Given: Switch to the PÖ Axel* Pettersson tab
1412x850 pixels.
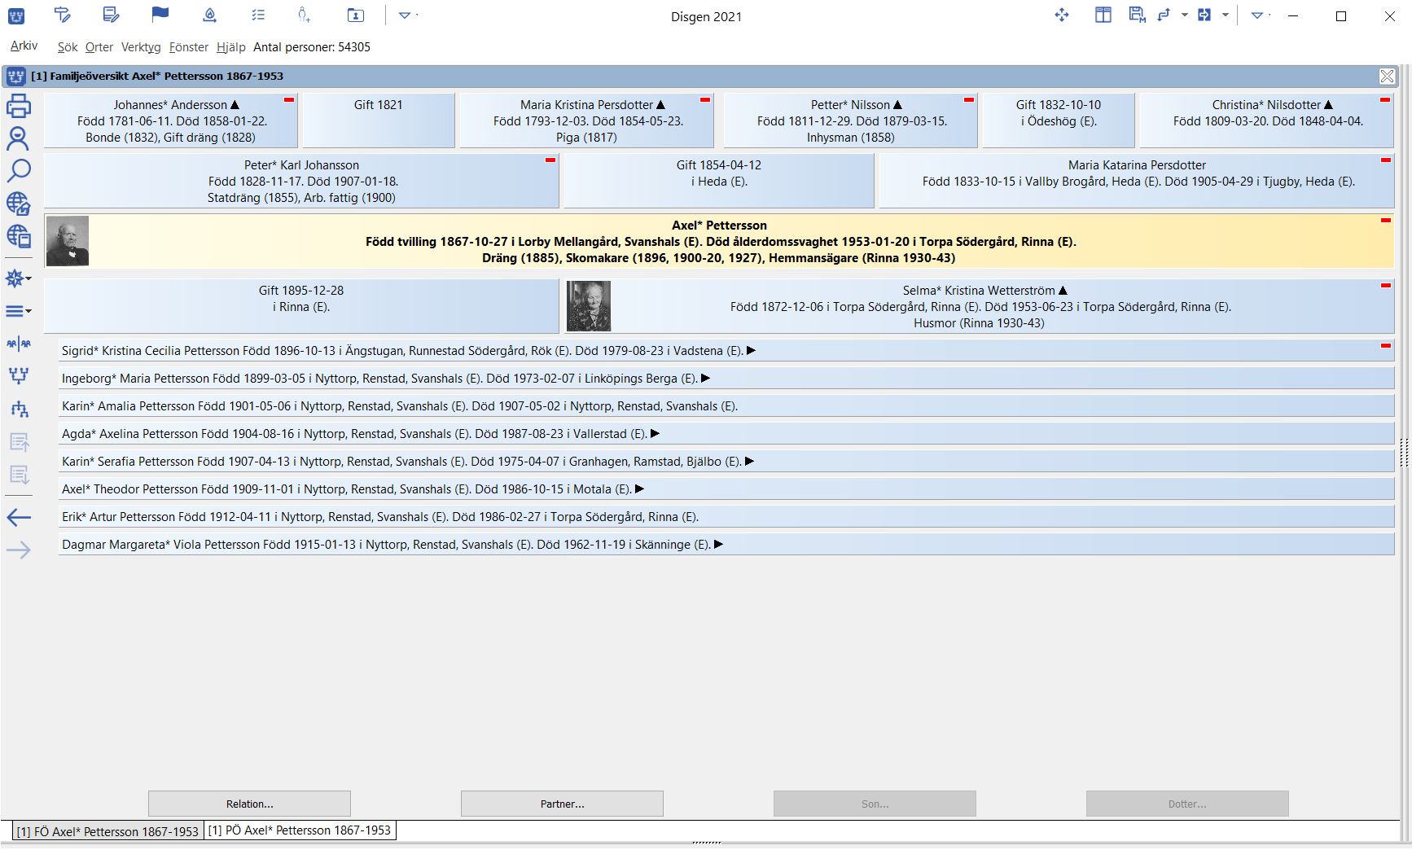Looking at the screenshot, I should 300,830.
